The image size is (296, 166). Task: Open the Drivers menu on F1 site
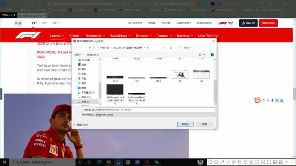[x=144, y=35]
